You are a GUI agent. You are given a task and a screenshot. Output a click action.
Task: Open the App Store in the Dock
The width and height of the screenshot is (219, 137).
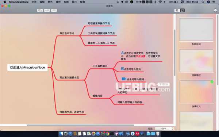(x=98, y=134)
